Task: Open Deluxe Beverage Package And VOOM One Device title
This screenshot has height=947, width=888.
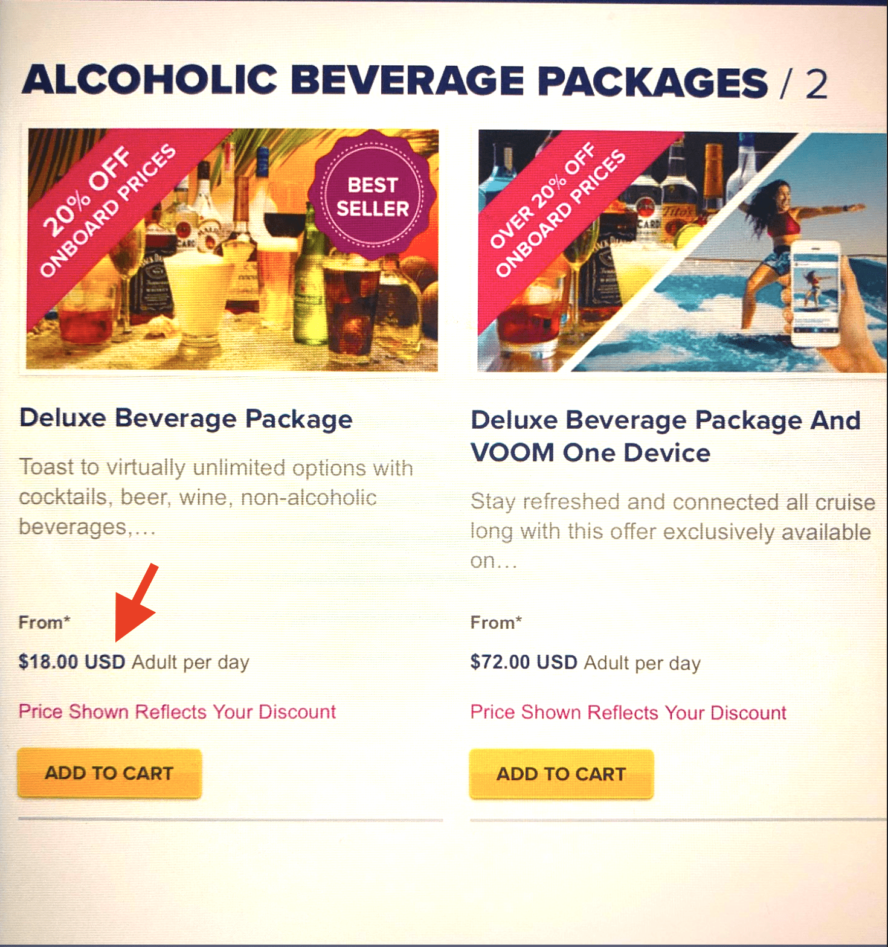Action: [x=666, y=436]
